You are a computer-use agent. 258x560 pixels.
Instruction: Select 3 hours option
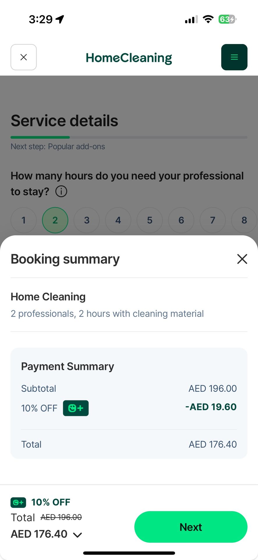pos(87,220)
